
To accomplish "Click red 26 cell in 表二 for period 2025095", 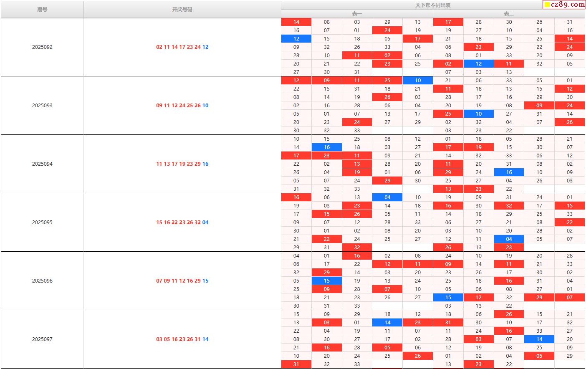I will coord(448,248).
